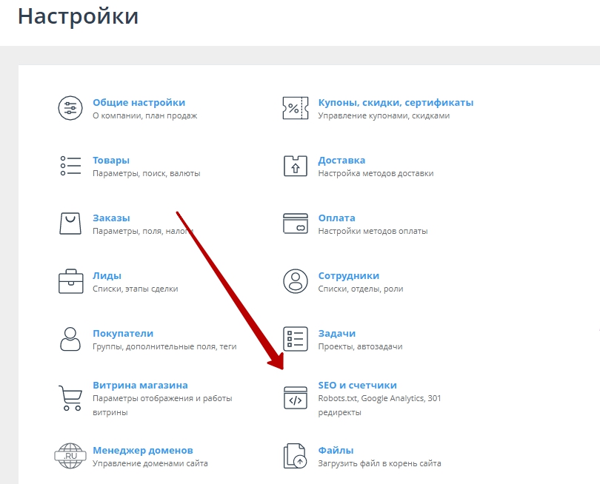Click the shopping cart icon for Витрина магазина

70,397
